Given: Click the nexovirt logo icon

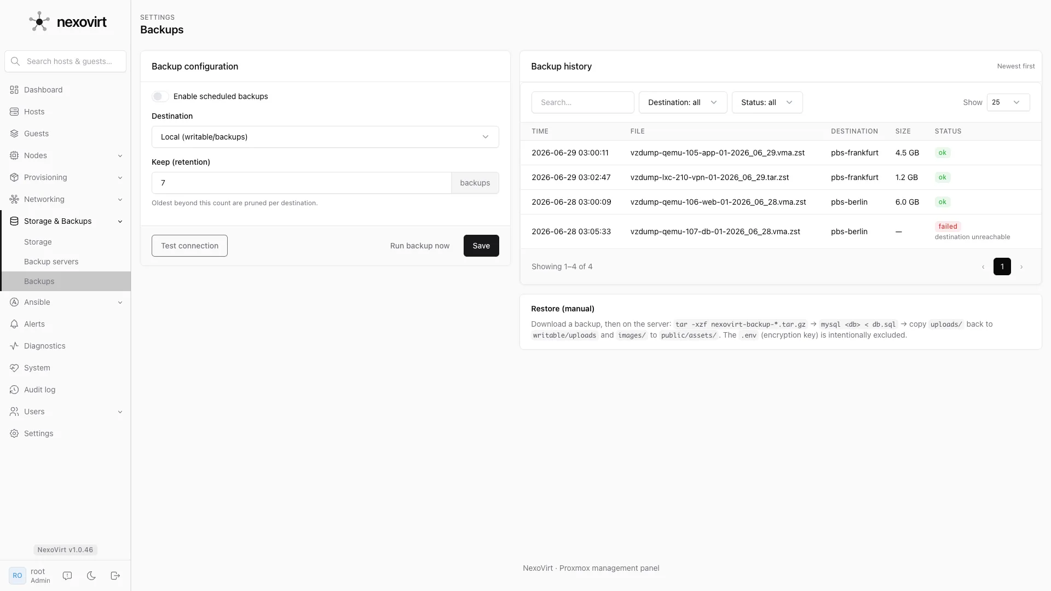Looking at the screenshot, I should (x=39, y=22).
